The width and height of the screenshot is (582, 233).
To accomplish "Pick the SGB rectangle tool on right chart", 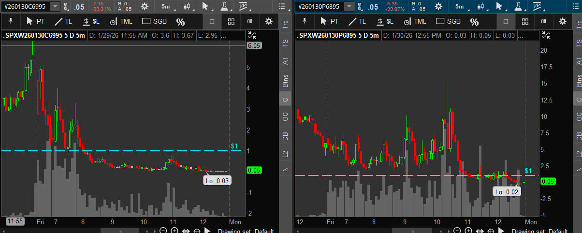I will pyautogui.click(x=448, y=22).
